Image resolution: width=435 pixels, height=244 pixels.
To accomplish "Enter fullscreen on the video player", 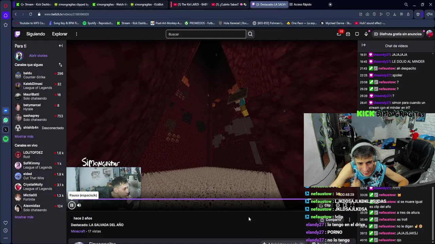I will tap(352, 205).
